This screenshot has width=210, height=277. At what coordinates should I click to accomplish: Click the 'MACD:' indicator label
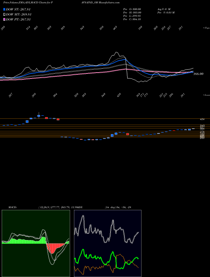[x=12, y=207]
